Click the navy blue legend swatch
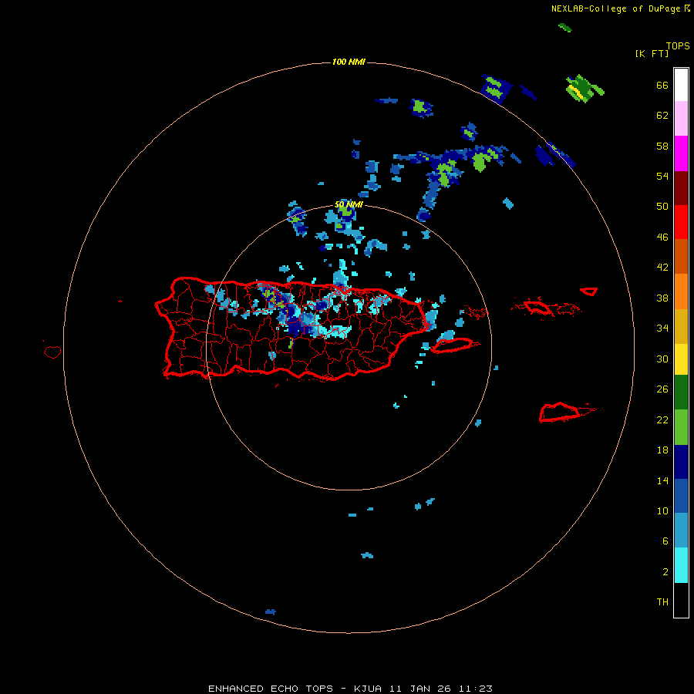Image resolution: width=694 pixels, height=694 pixels. click(681, 462)
